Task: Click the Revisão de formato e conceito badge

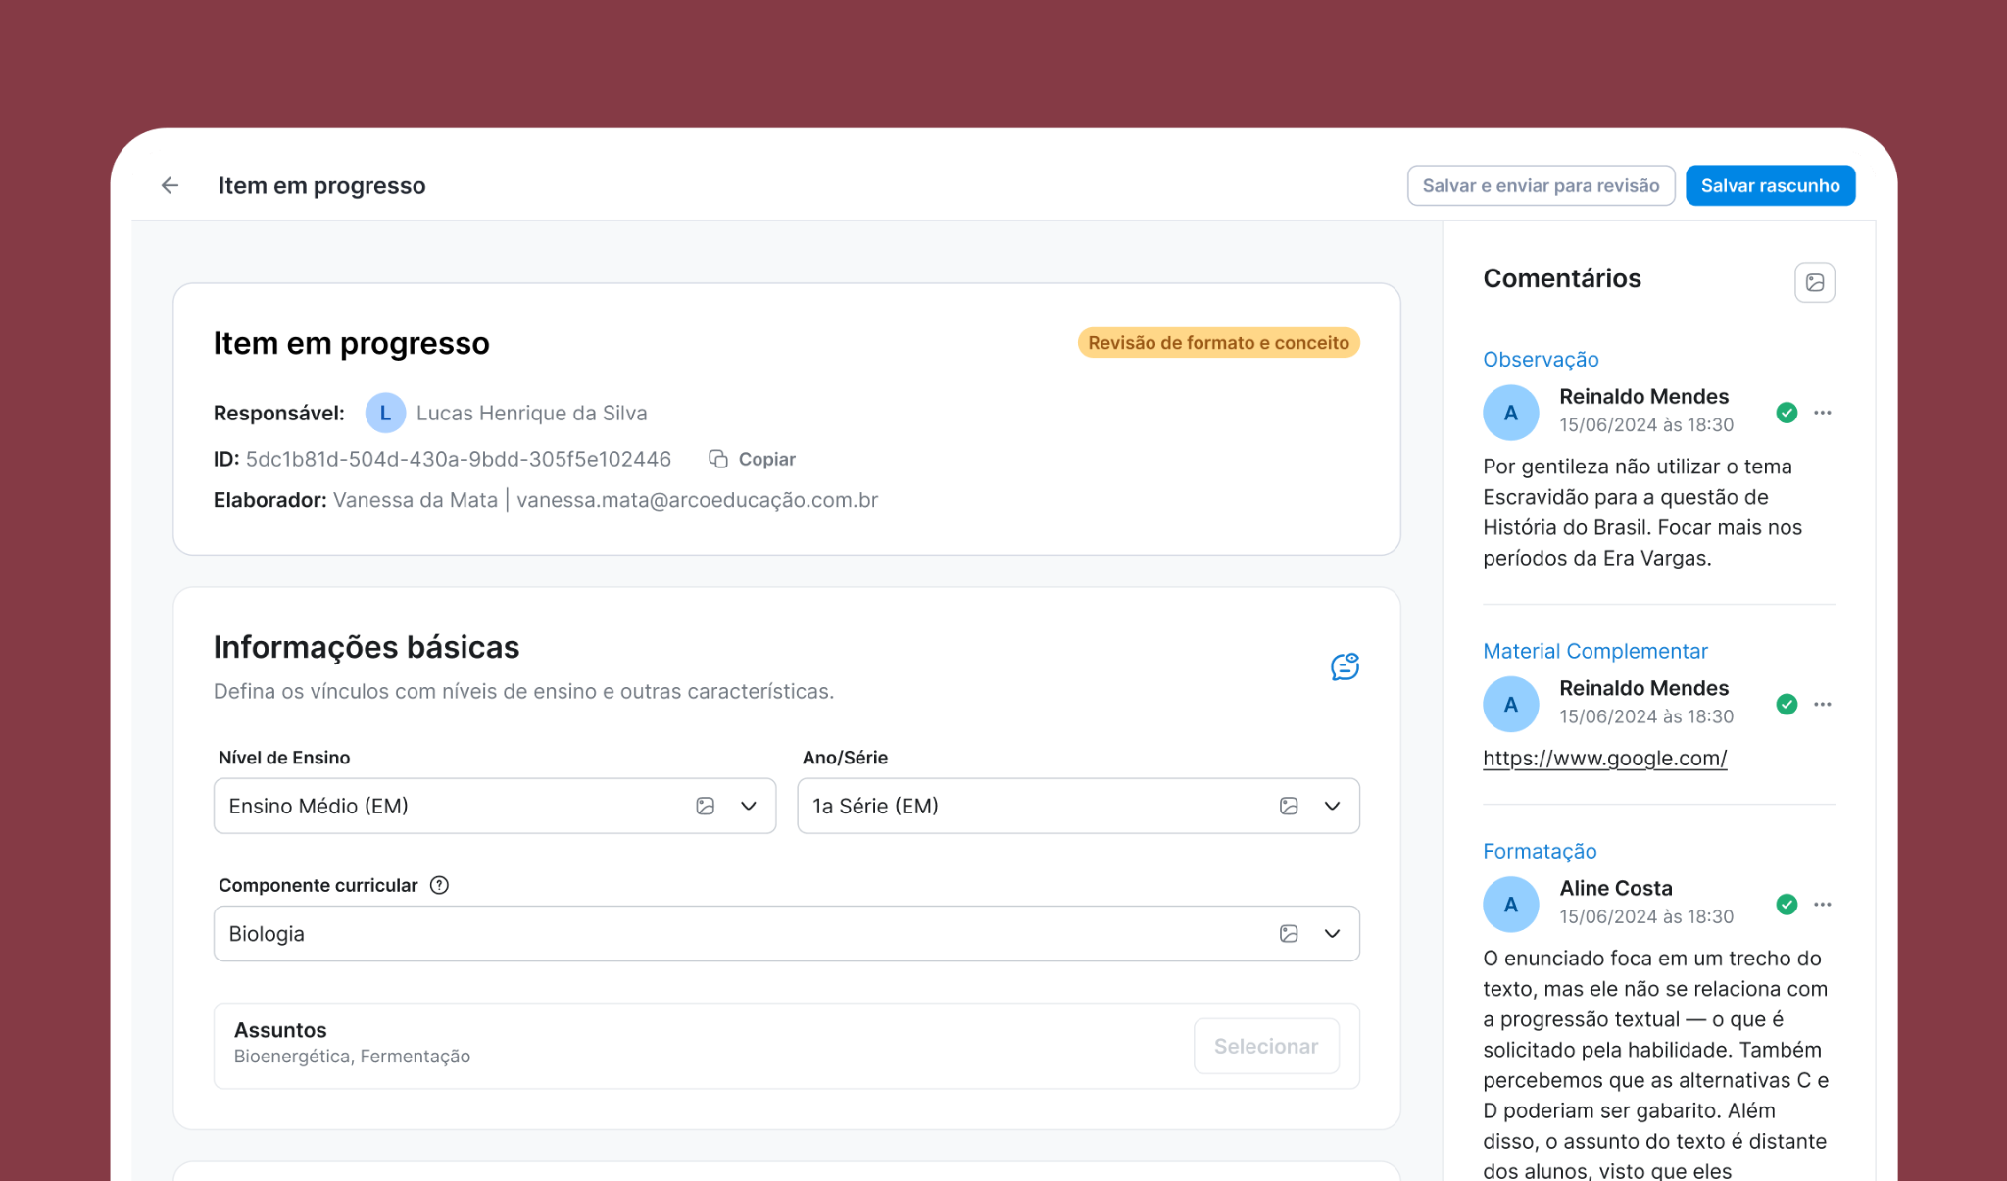Action: (1218, 343)
